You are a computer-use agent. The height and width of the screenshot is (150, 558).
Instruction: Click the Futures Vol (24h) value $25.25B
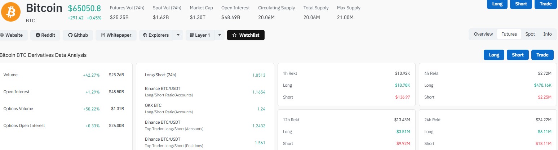[120, 17]
